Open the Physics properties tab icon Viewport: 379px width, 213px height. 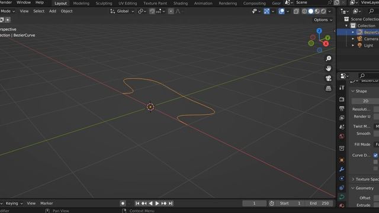342,179
